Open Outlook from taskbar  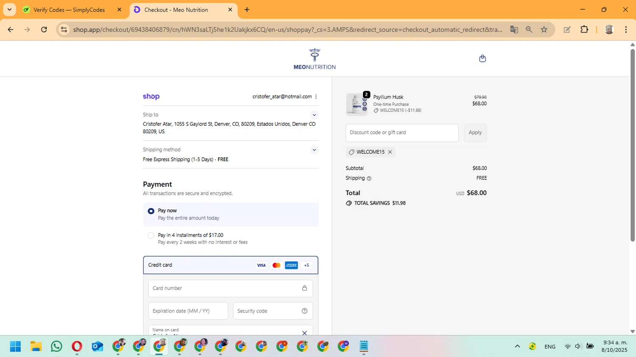click(x=98, y=346)
